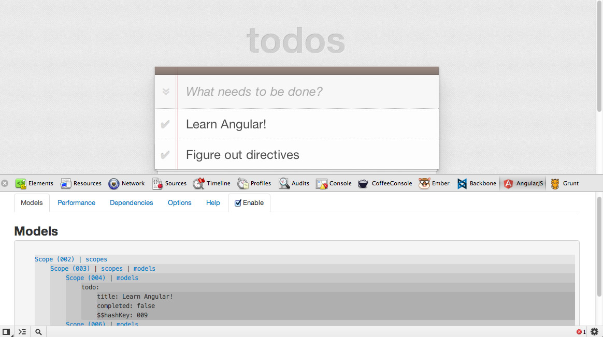Open the Elements panel icon
The width and height of the screenshot is (603, 337).
(21, 184)
